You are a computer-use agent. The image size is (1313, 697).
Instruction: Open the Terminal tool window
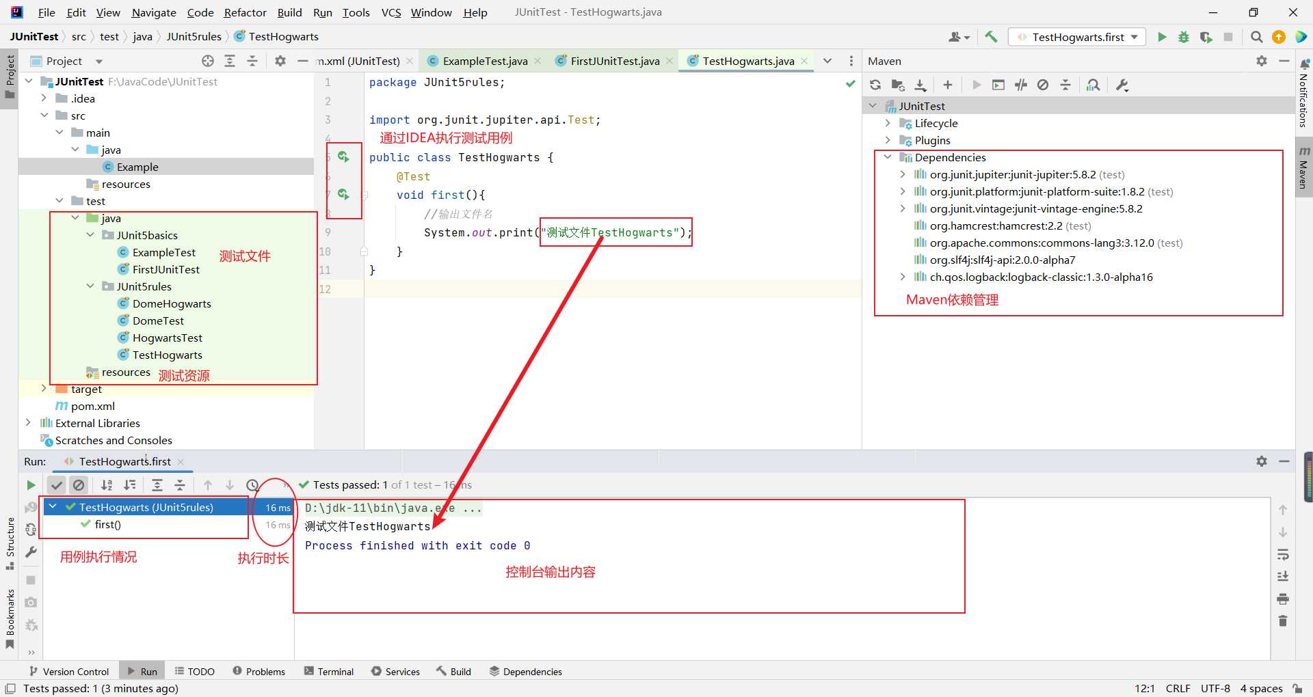[x=329, y=672]
